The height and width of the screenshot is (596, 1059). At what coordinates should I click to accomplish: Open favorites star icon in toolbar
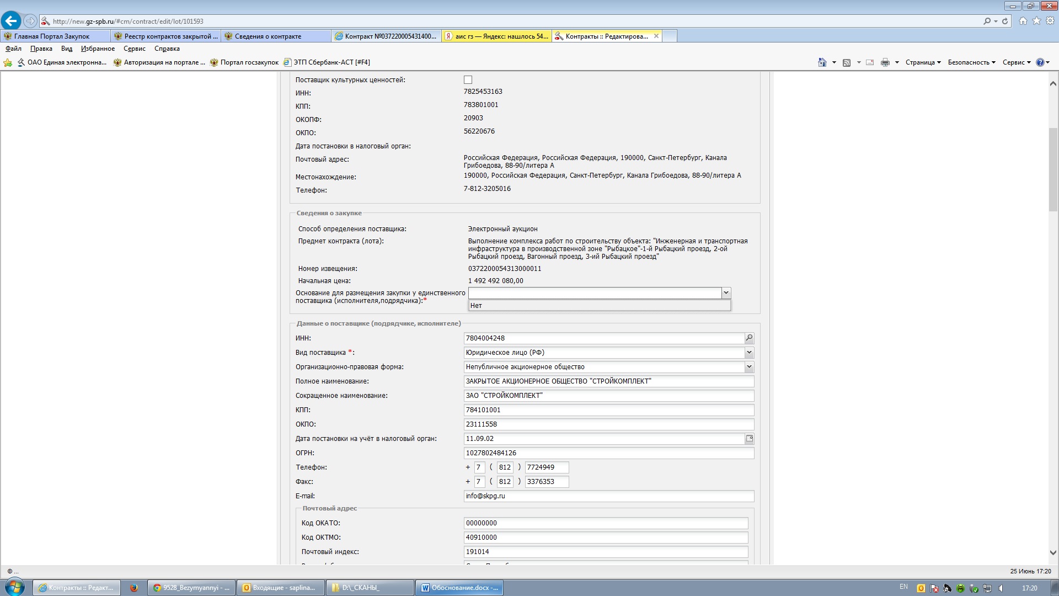click(x=1037, y=21)
